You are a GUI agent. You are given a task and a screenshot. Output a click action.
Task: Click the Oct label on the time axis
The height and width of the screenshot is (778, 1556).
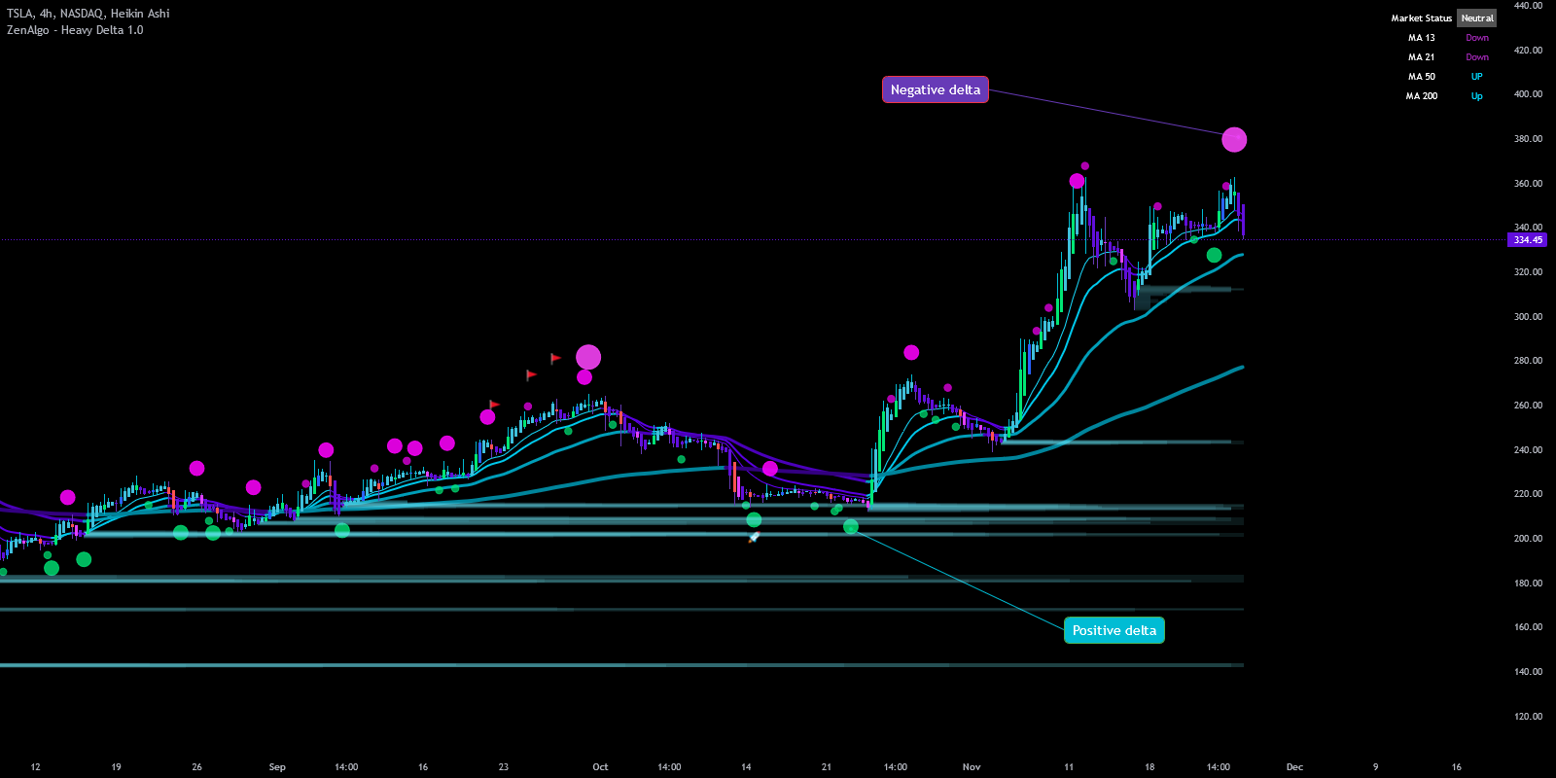[600, 766]
